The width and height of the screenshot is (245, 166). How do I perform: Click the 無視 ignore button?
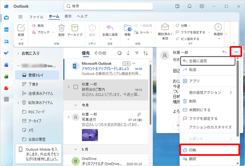click(38, 25)
